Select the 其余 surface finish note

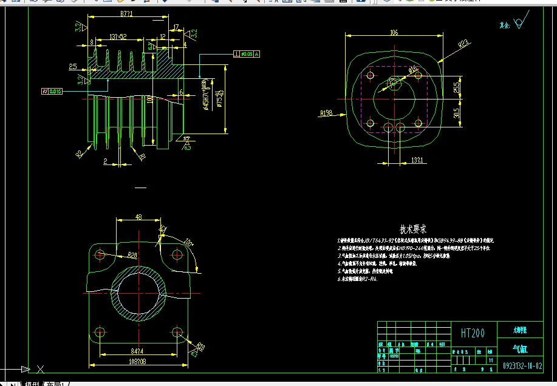(x=505, y=25)
